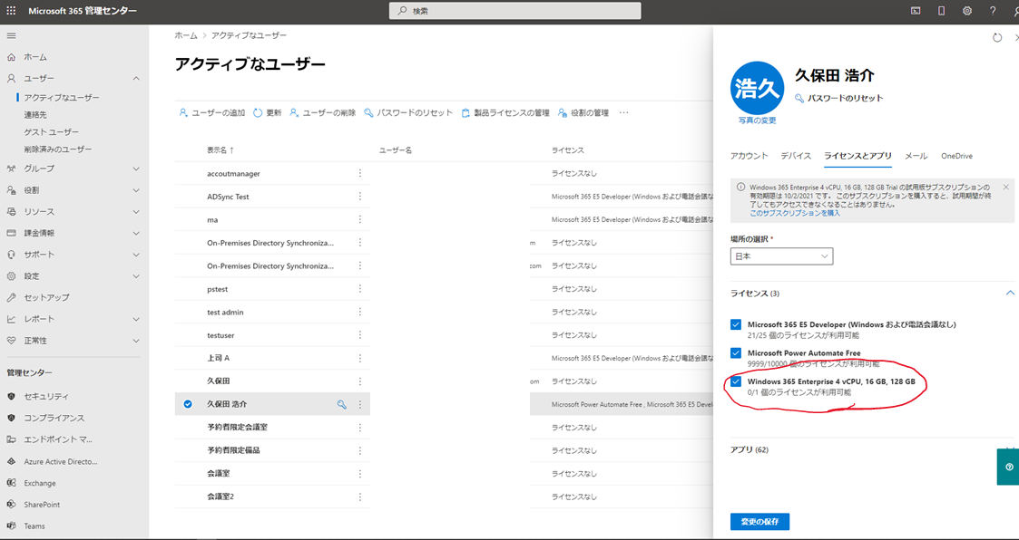Viewport: 1019px width, 540px height.
Task: Reset password via key icon on 久保田 浩介 row
Action: pos(343,404)
